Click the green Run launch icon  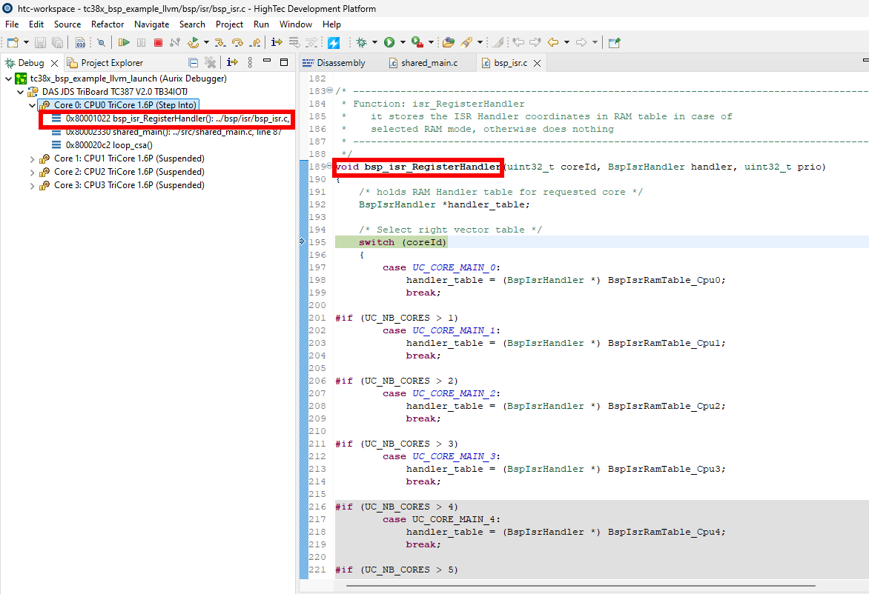coord(389,42)
